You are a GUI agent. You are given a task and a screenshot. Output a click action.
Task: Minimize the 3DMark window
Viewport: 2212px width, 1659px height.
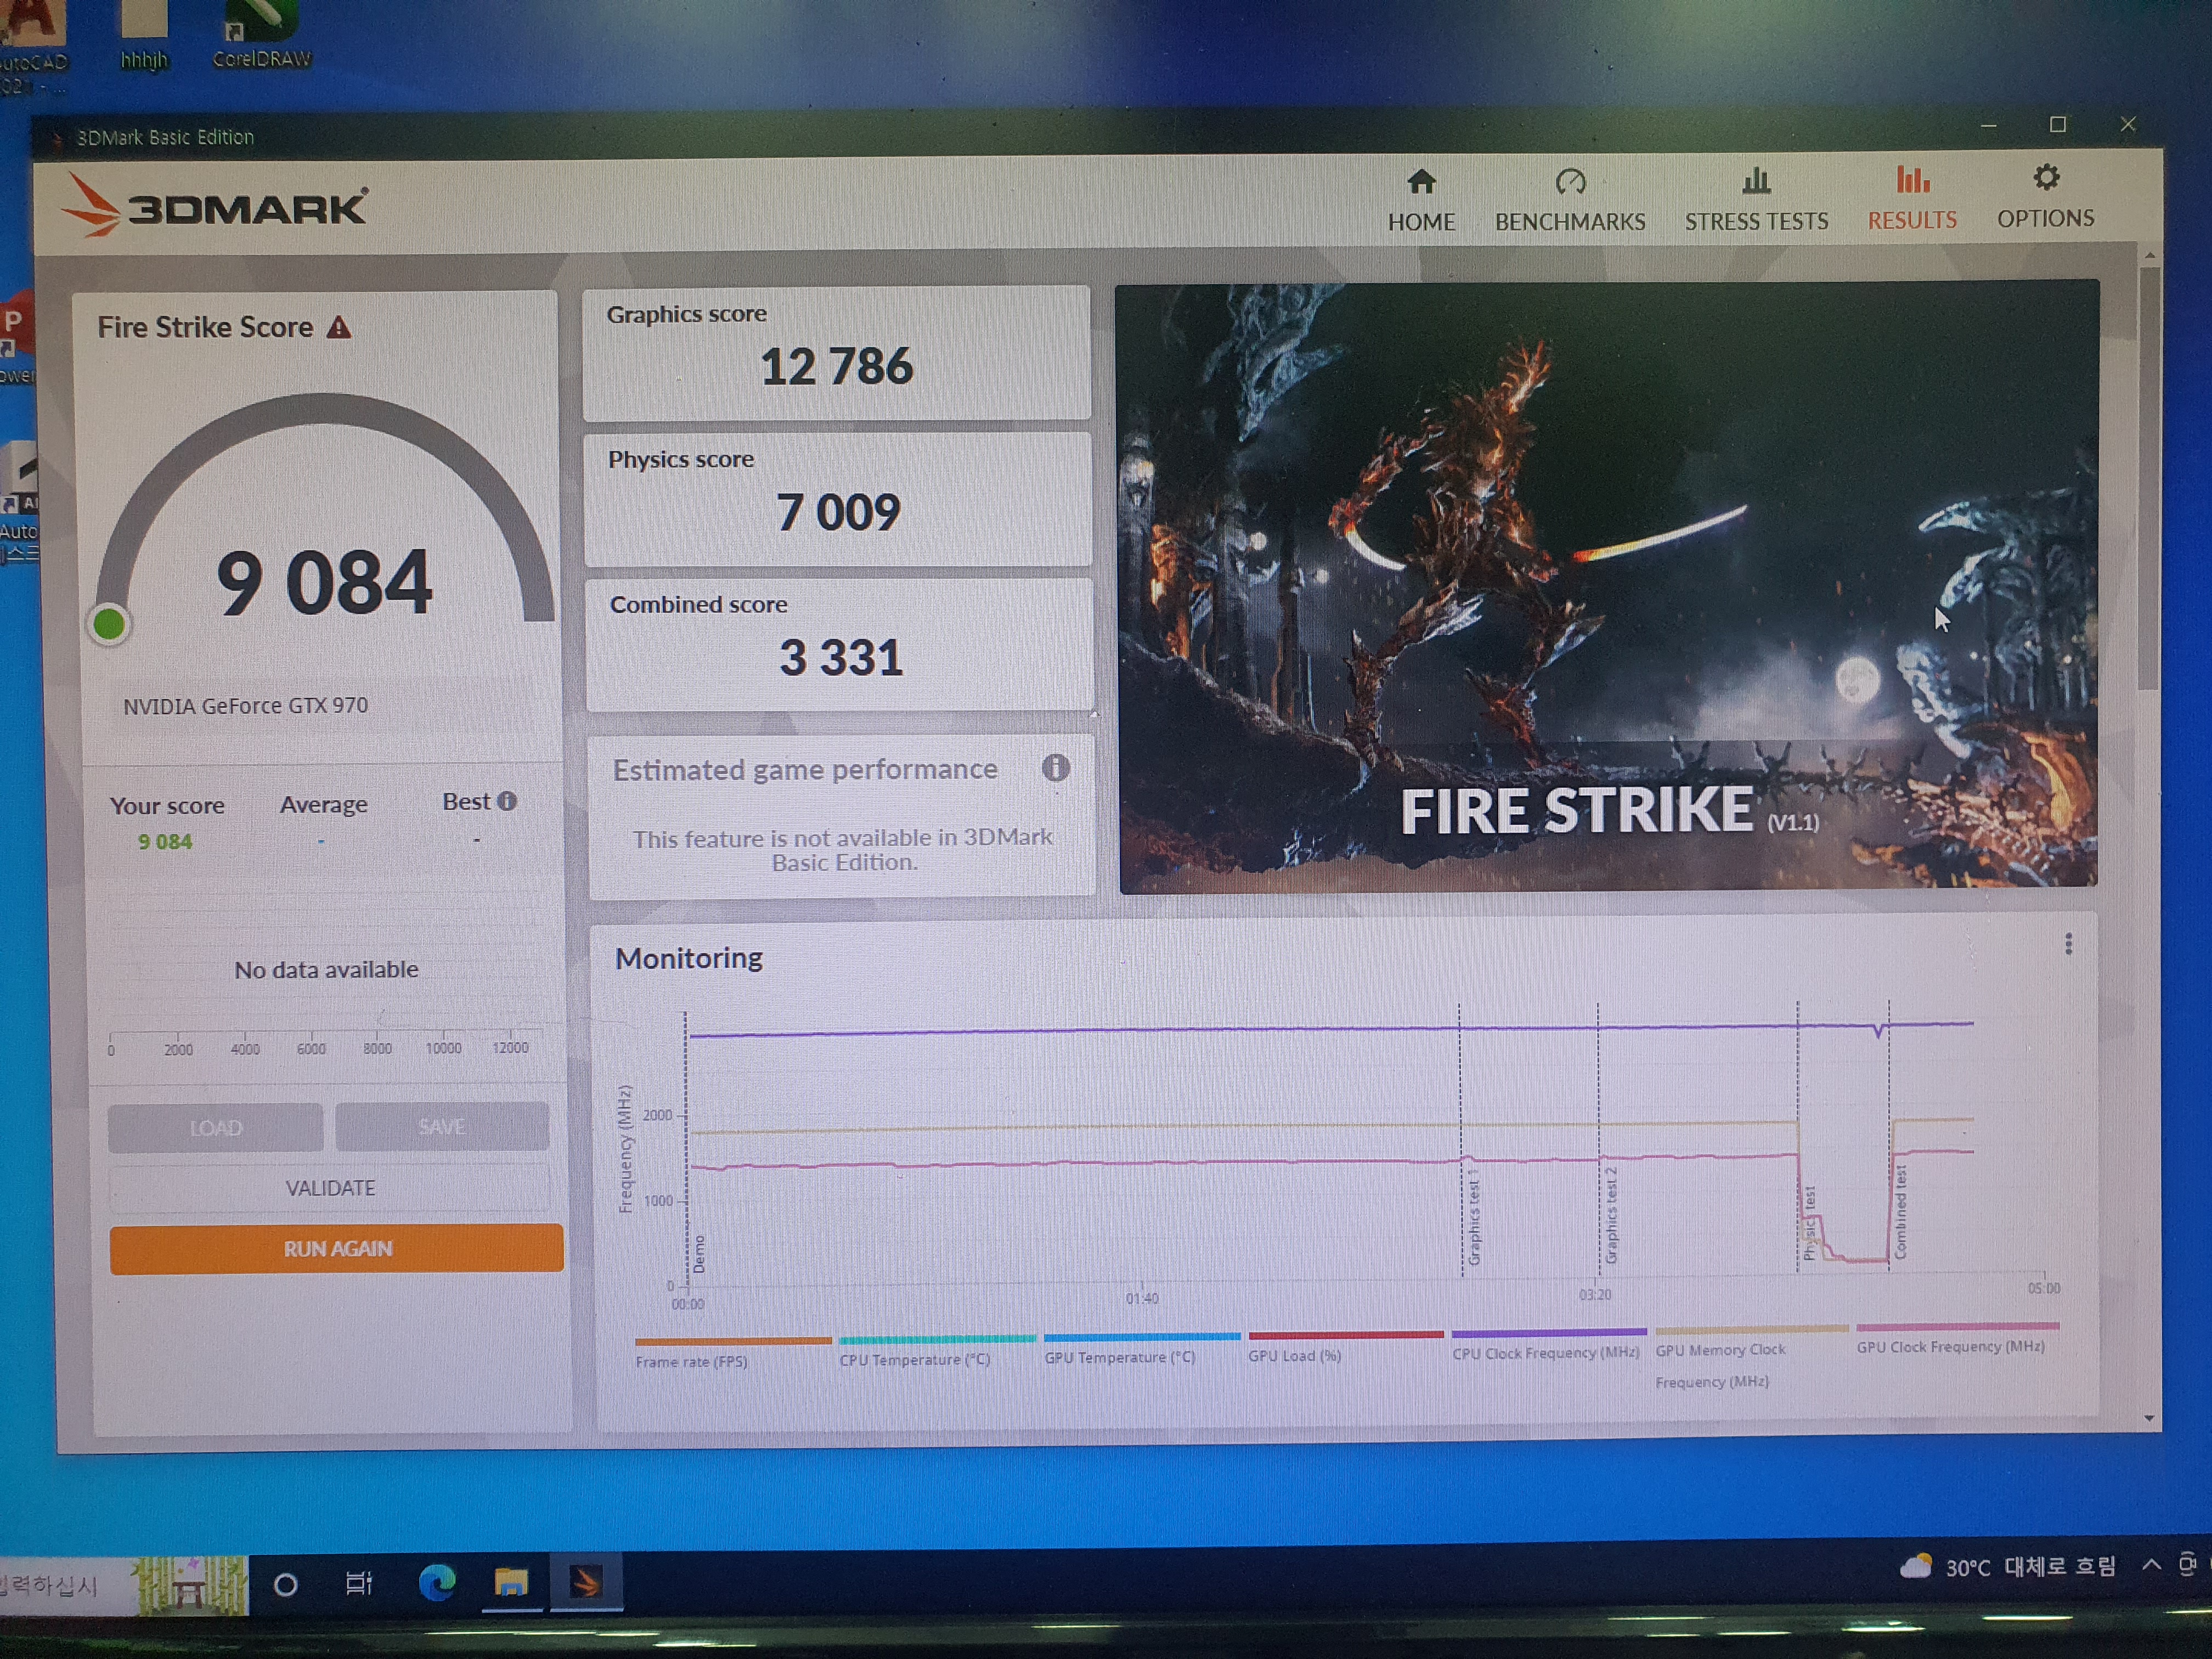pyautogui.click(x=1988, y=126)
